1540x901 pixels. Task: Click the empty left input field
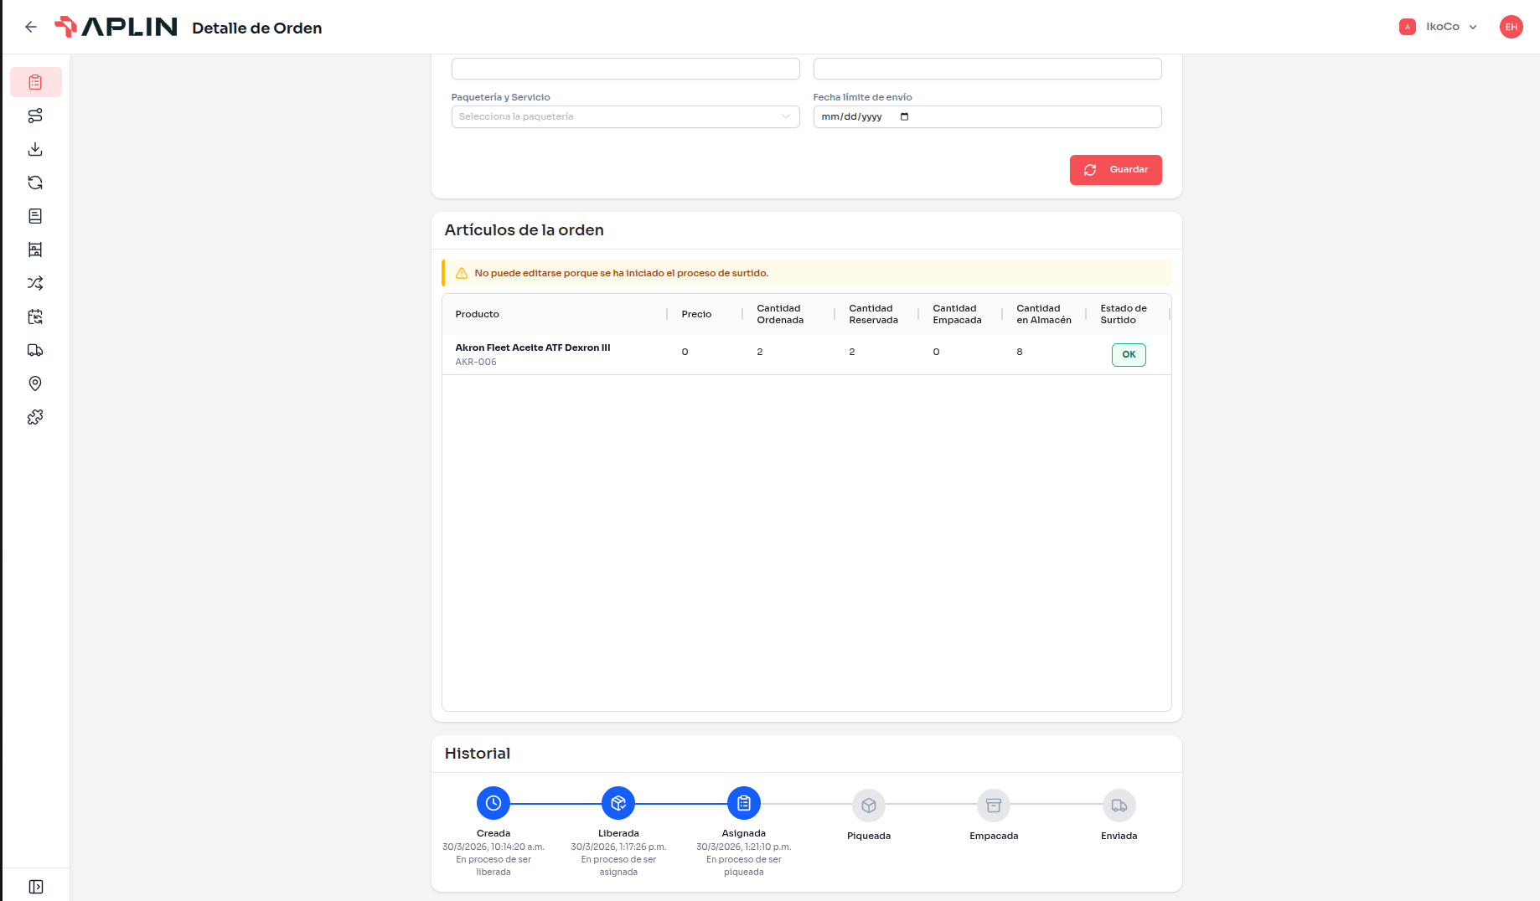pyautogui.click(x=625, y=69)
